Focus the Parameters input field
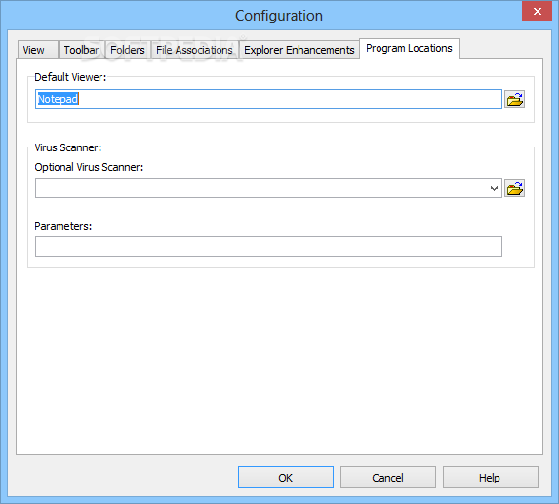The image size is (559, 504). click(268, 246)
